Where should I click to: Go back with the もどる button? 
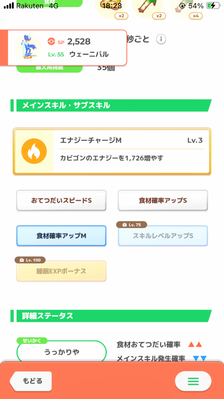pos(31,381)
